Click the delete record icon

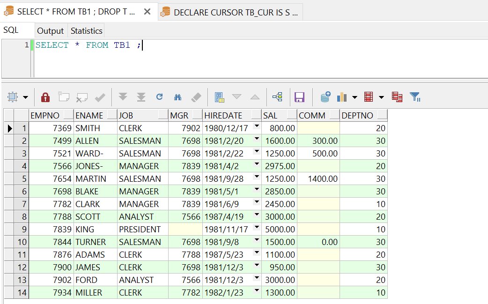pyautogui.click(x=81, y=97)
